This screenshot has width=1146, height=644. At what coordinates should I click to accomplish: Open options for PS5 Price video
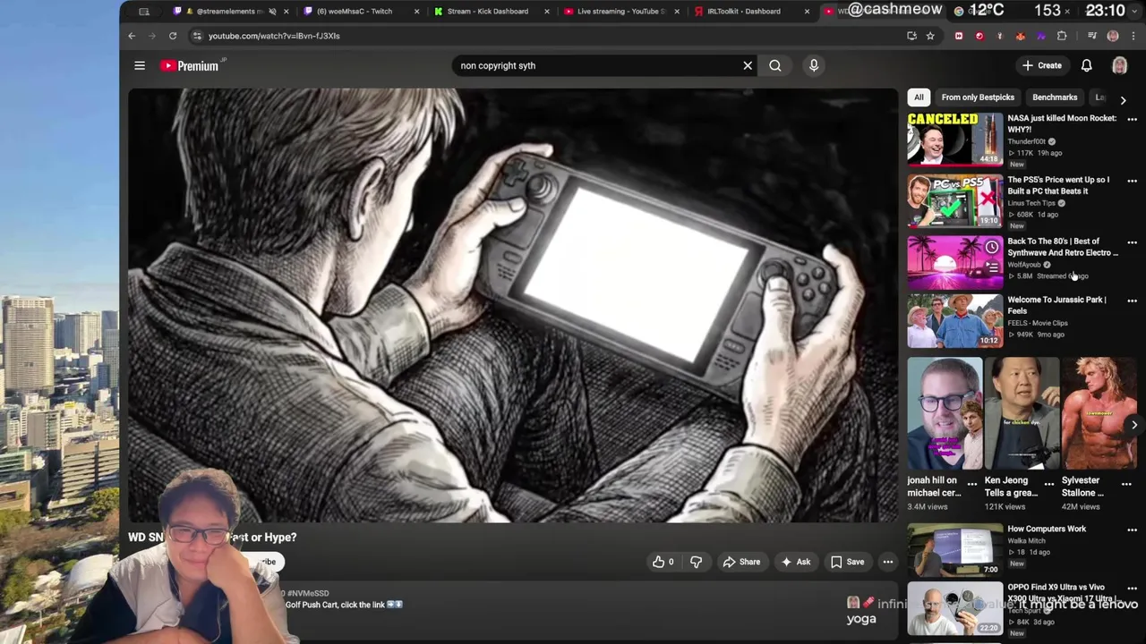pos(1132,181)
